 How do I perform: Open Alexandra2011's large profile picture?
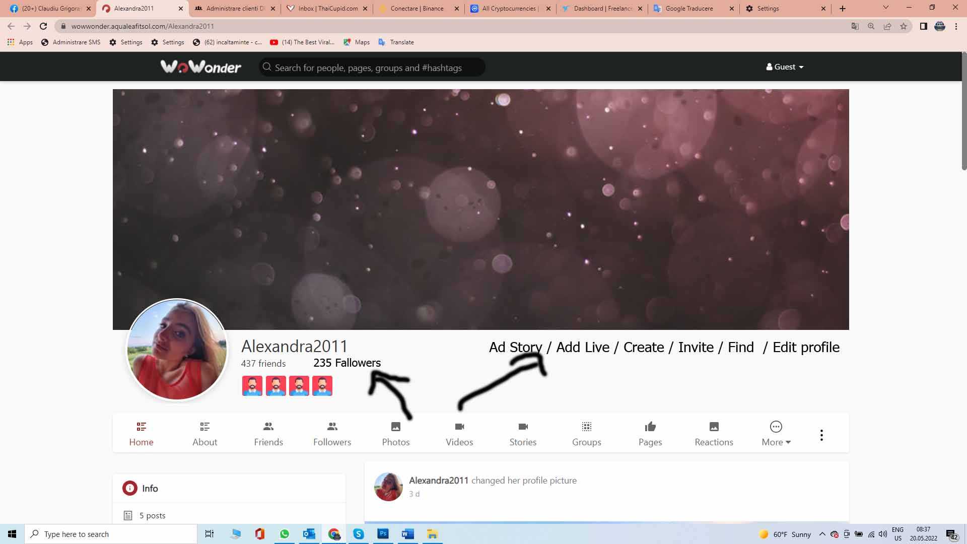pos(177,349)
